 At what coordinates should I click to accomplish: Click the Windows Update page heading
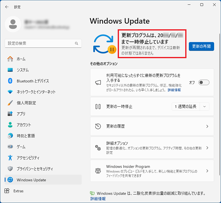(x=120, y=21)
